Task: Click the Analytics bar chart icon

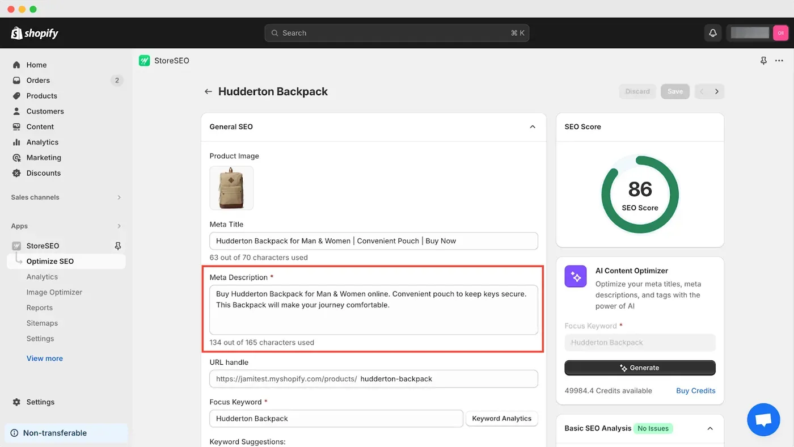Action: click(16, 142)
